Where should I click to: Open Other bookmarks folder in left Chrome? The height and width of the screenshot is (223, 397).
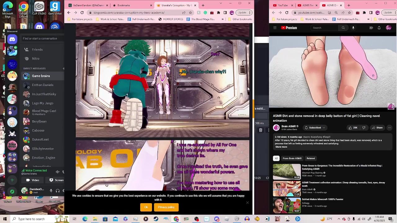(239, 19)
